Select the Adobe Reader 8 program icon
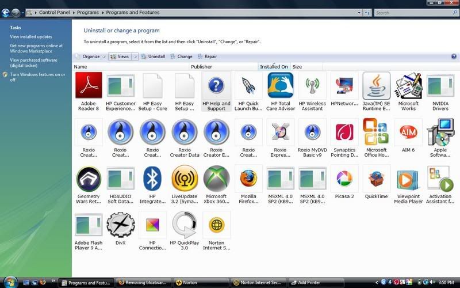Image resolution: width=460 pixels, height=288 pixels. (89, 85)
